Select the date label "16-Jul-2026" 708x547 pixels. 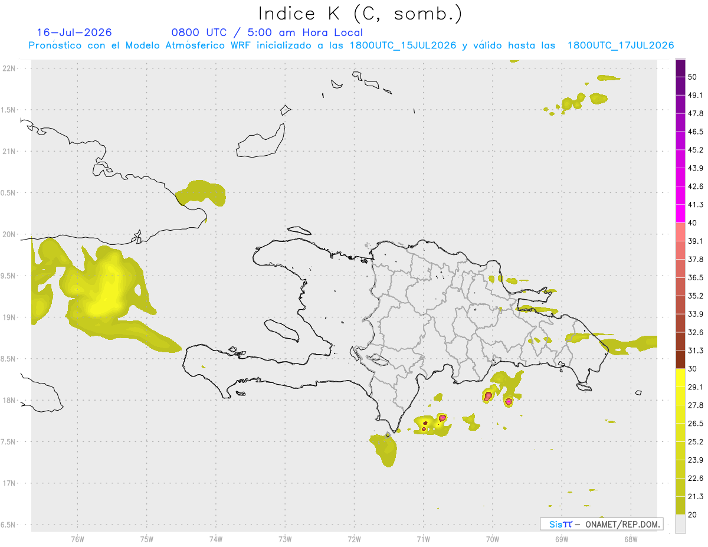pyautogui.click(x=74, y=32)
